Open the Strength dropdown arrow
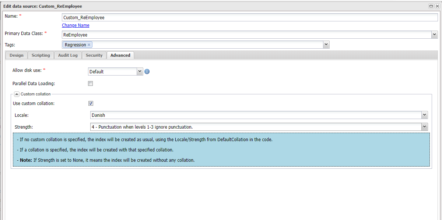This screenshot has width=442, height=220. (x=425, y=127)
